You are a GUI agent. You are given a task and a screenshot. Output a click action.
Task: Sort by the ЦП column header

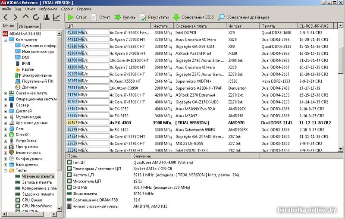[x=108, y=26]
